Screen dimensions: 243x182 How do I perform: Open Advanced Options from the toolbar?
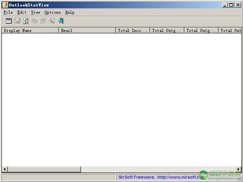8,21
